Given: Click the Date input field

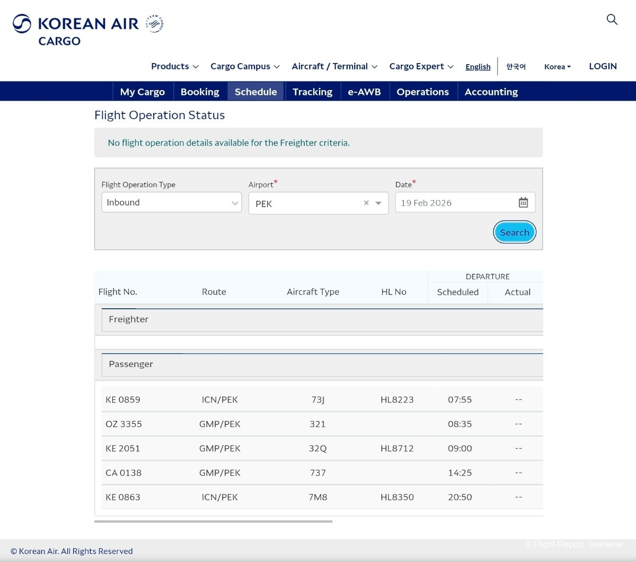Looking at the screenshot, I should point(456,203).
